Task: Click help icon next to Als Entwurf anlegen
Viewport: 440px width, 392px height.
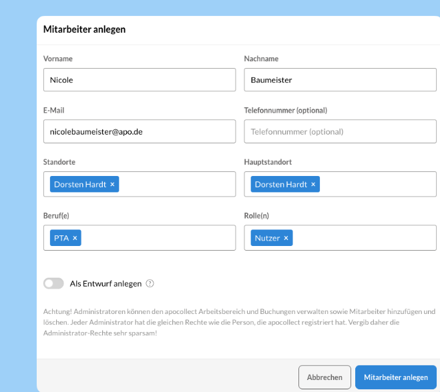Action: click(150, 283)
